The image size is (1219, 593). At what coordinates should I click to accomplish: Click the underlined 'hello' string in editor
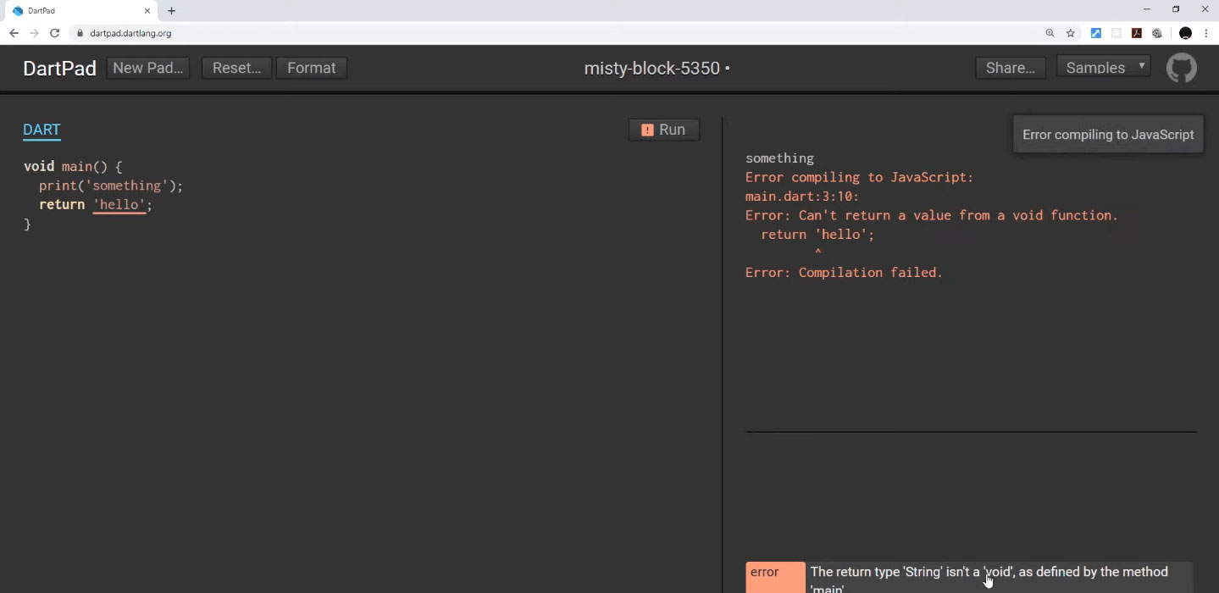(x=119, y=205)
